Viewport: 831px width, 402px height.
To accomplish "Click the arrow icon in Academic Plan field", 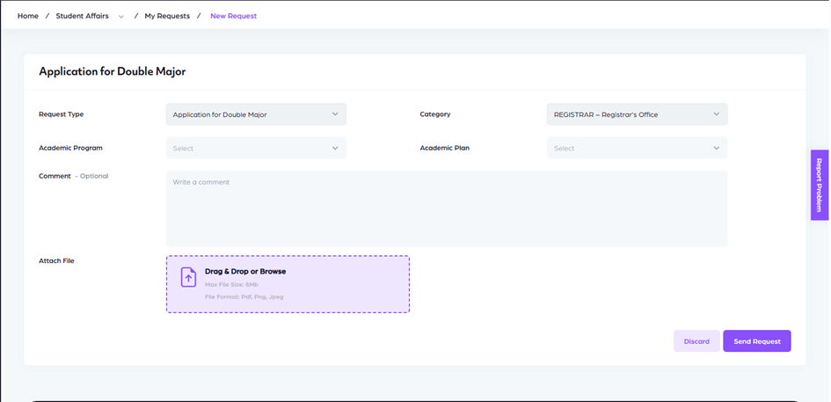I will [x=716, y=149].
